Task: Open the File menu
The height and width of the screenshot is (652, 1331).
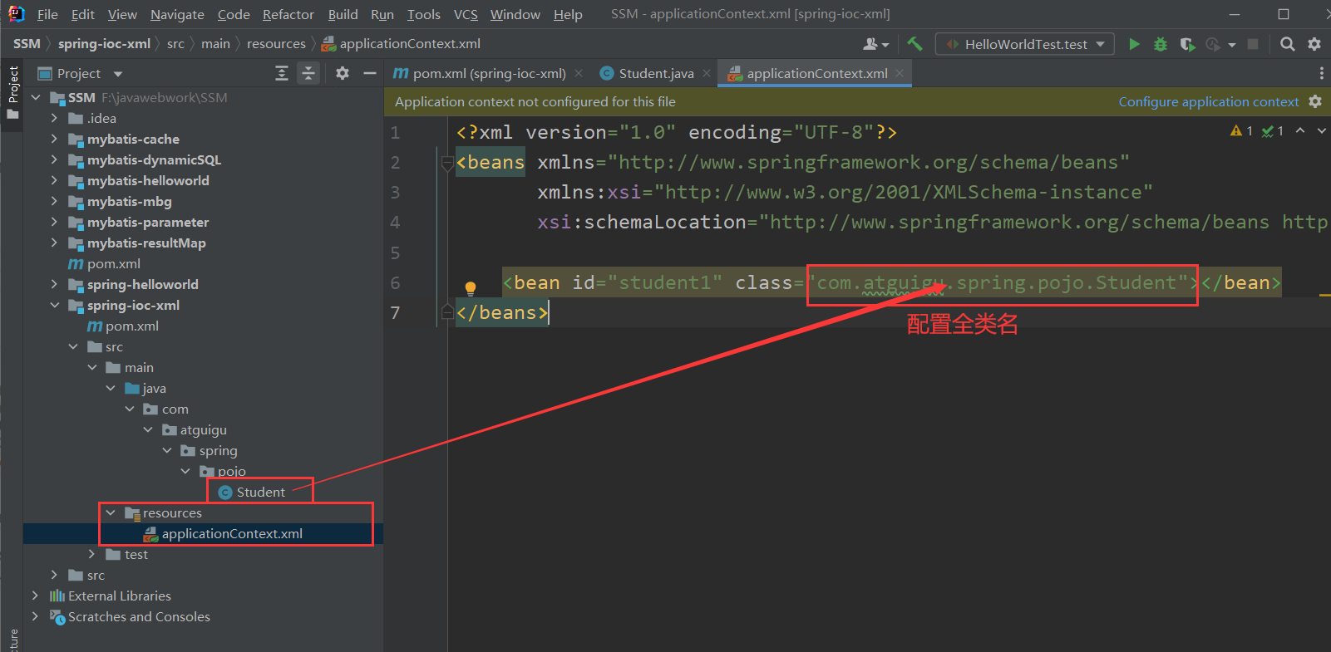Action: (x=47, y=14)
